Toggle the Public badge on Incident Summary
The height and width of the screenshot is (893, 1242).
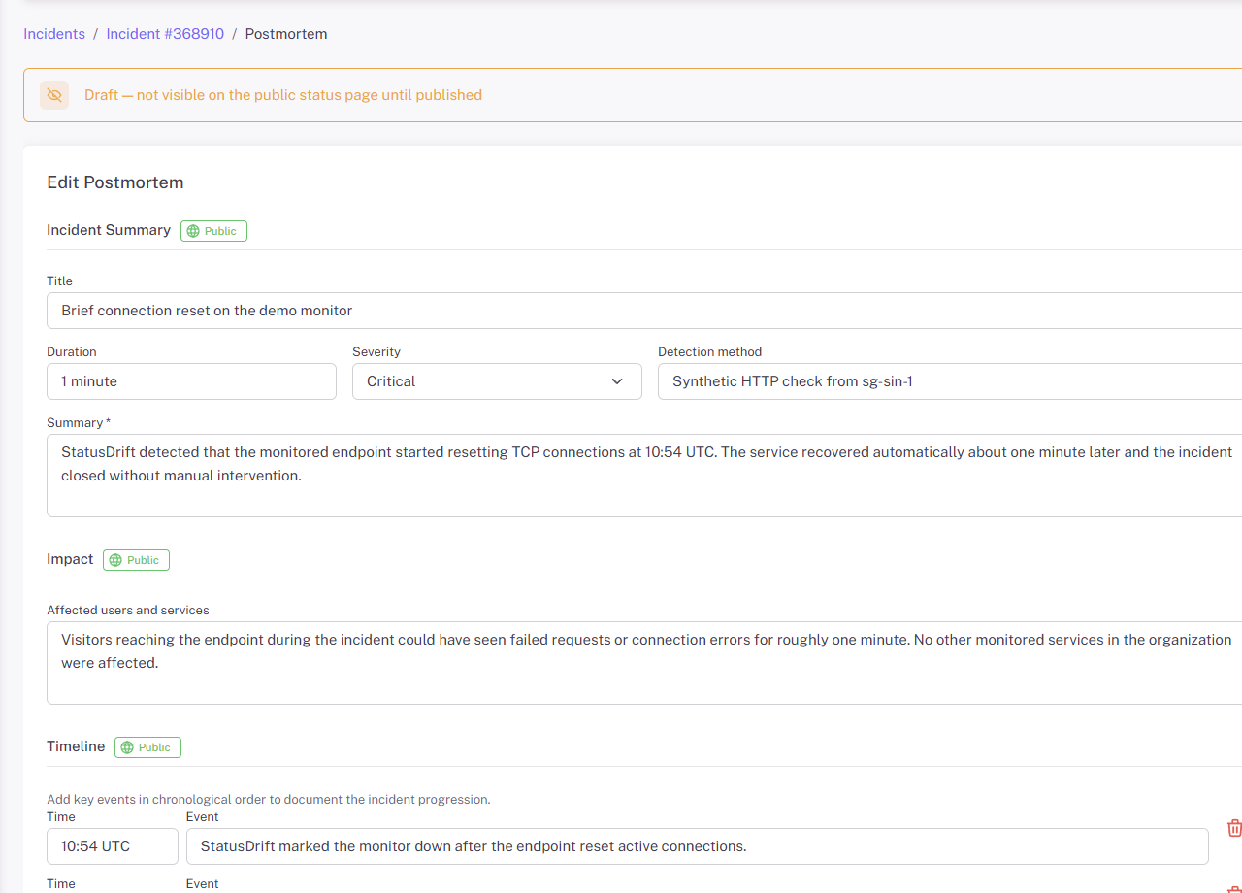(x=213, y=231)
